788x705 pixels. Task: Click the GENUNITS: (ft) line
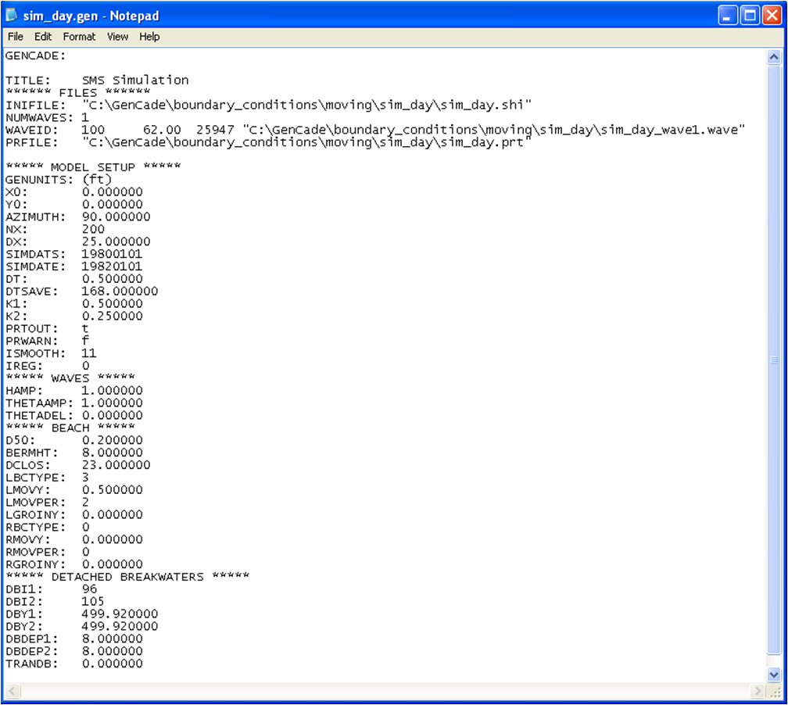click(59, 180)
